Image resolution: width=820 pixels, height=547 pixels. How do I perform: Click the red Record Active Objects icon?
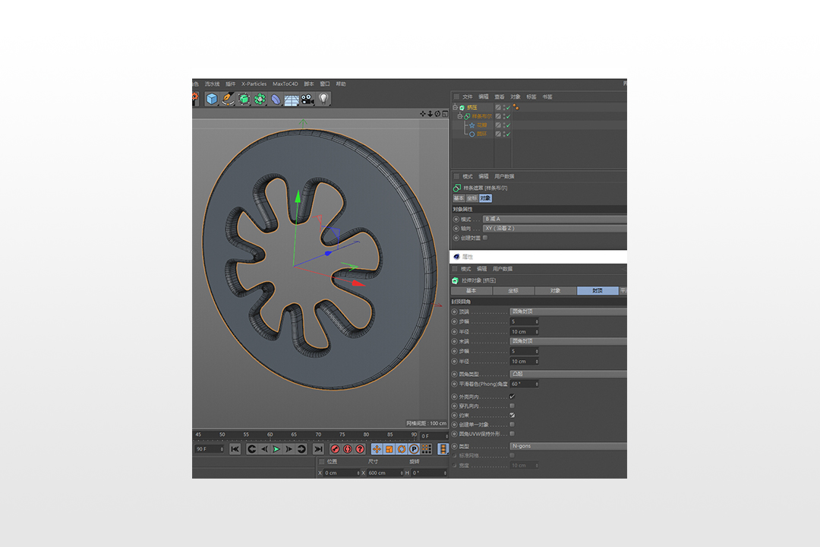tap(336, 449)
